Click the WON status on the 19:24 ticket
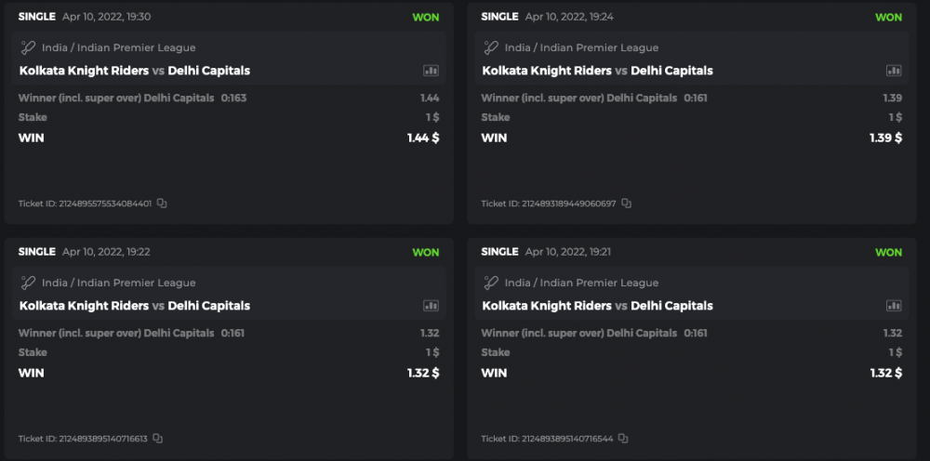This screenshot has height=461, width=930. 888,17
